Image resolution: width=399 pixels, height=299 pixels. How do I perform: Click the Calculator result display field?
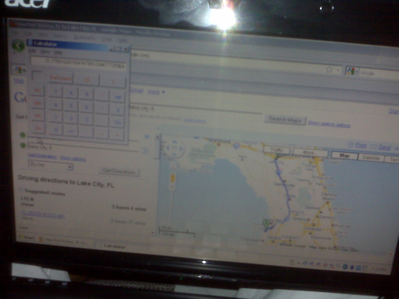[x=78, y=63]
